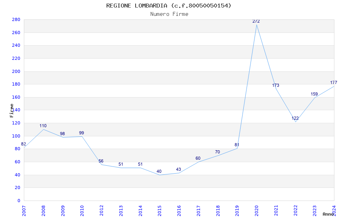Click the data label 56 for 2012
Screen dimensions: 338x218
tap(101, 161)
